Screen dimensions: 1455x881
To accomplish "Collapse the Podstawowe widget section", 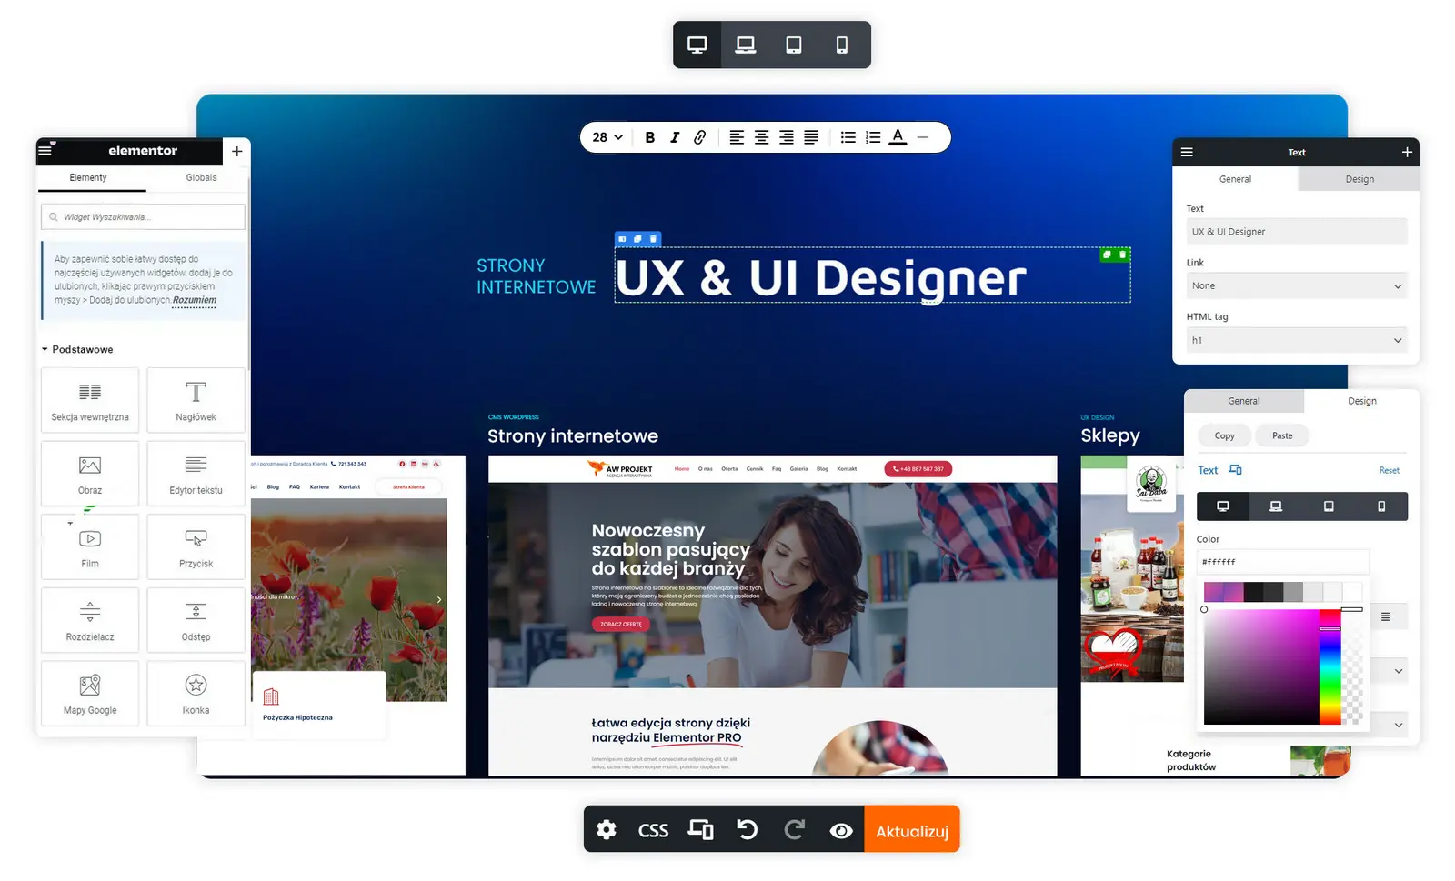I will pyautogui.click(x=78, y=349).
